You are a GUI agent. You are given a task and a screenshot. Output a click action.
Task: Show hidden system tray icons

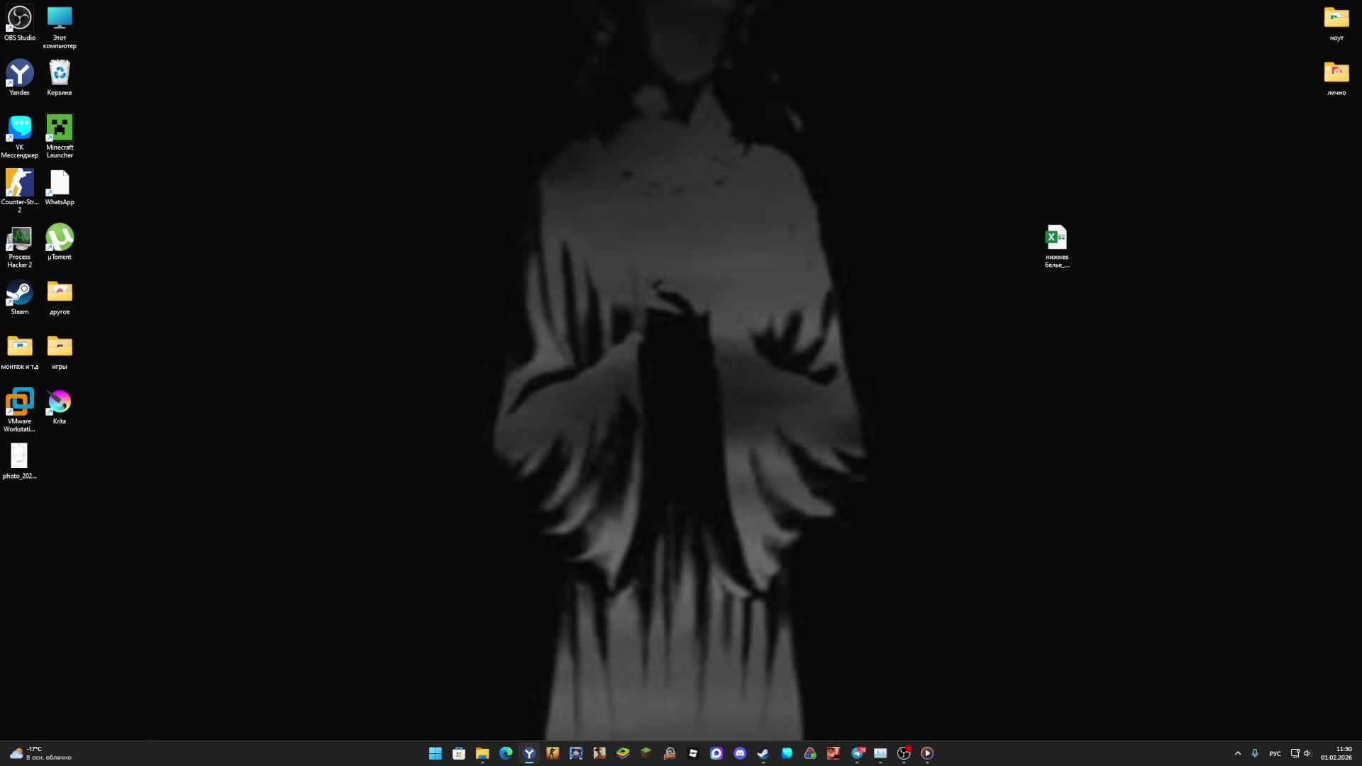[1238, 753]
